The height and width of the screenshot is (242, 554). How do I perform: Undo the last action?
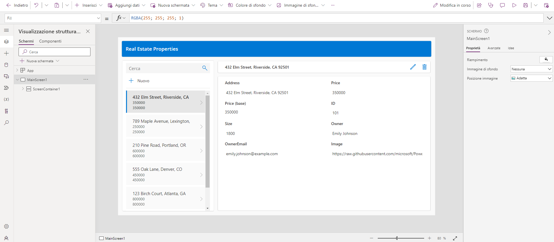[x=36, y=5]
